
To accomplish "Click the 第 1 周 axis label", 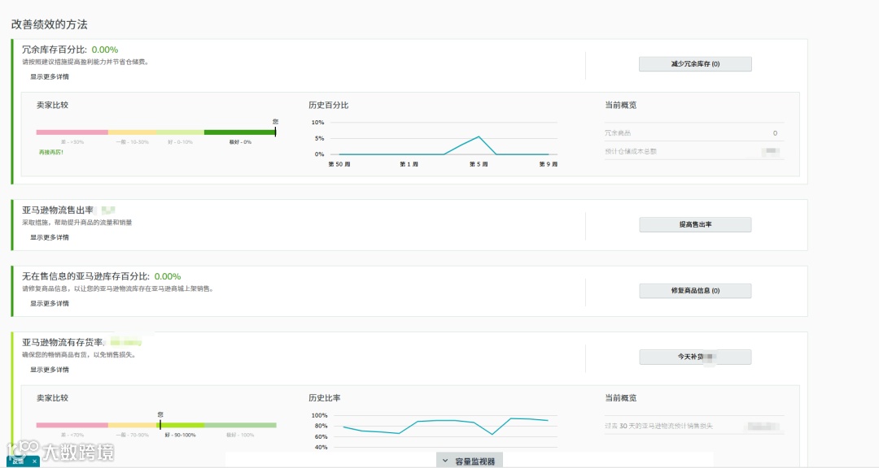I will (x=409, y=164).
